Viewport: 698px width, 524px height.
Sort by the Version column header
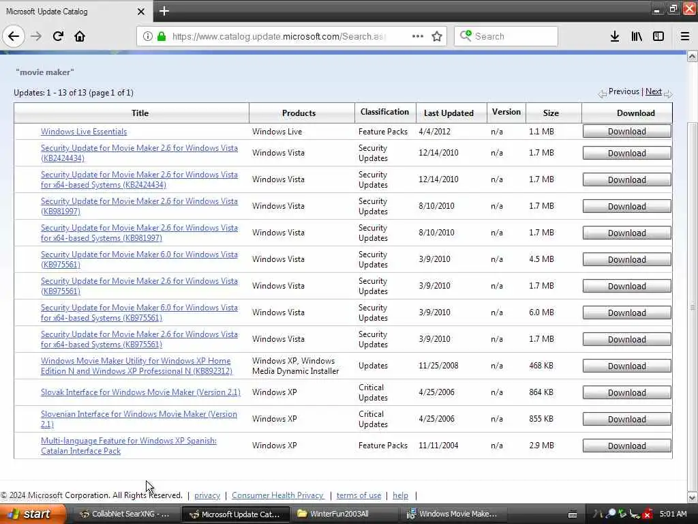(506, 113)
